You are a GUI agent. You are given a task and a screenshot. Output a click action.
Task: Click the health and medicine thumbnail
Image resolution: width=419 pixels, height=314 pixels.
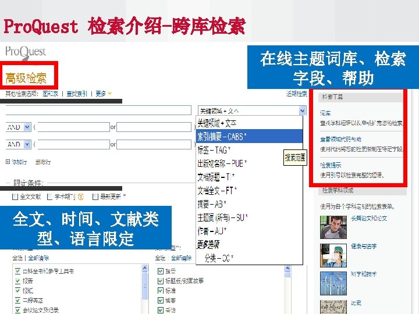tap(333, 255)
